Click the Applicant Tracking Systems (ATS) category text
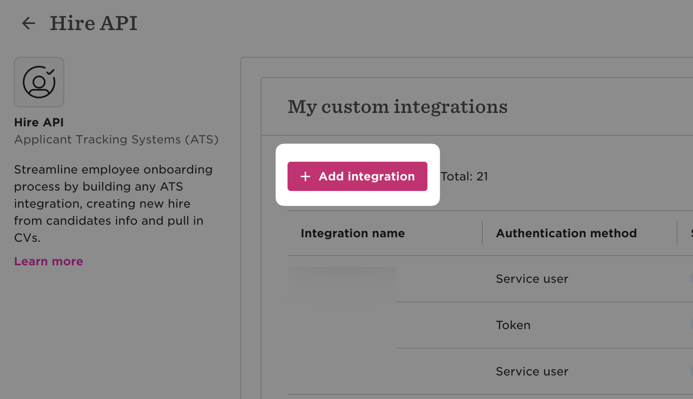Viewport: 693px width, 399px height. (x=116, y=139)
